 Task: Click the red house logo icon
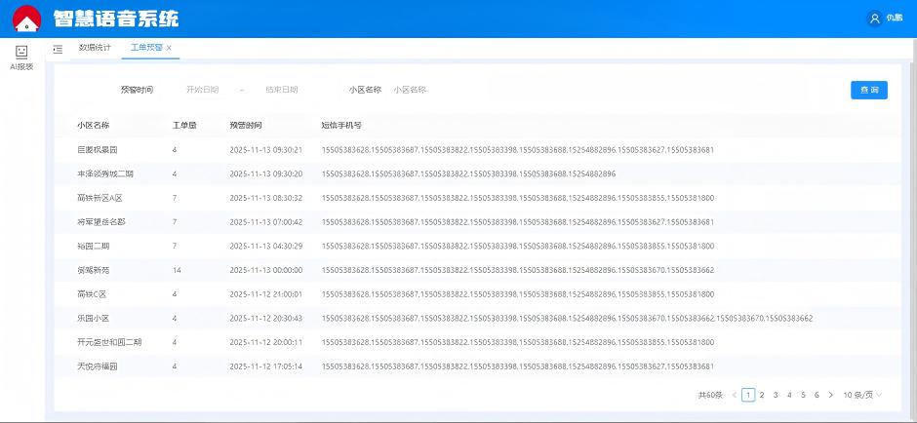[x=26, y=19]
